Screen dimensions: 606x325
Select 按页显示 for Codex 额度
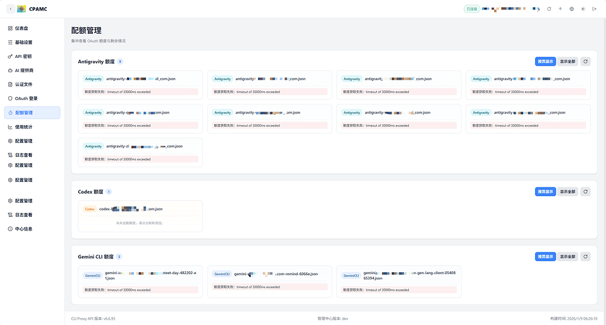tap(545, 191)
